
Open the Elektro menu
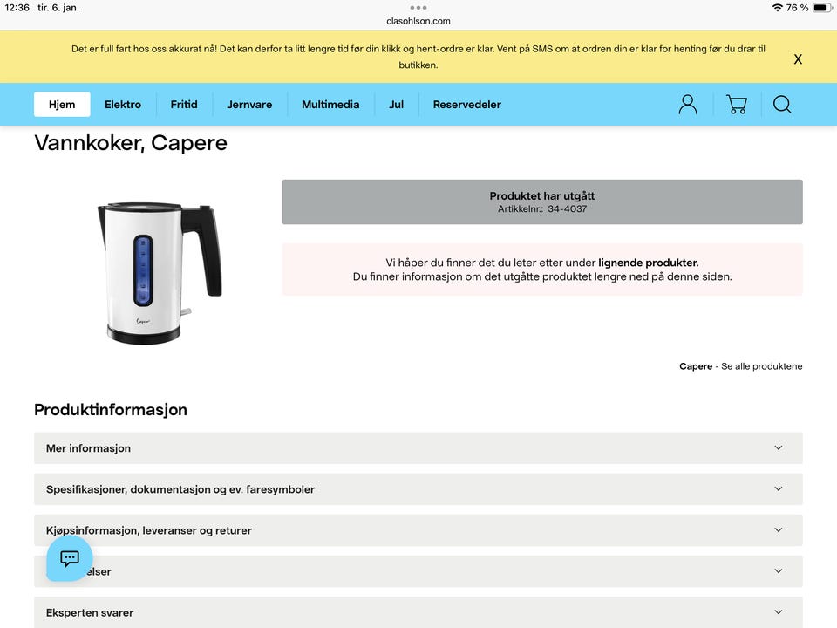coord(123,105)
